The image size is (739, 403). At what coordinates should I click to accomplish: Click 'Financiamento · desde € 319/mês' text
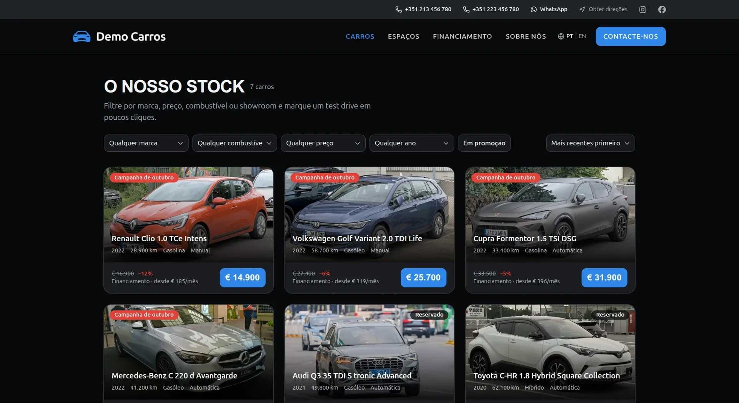335,281
